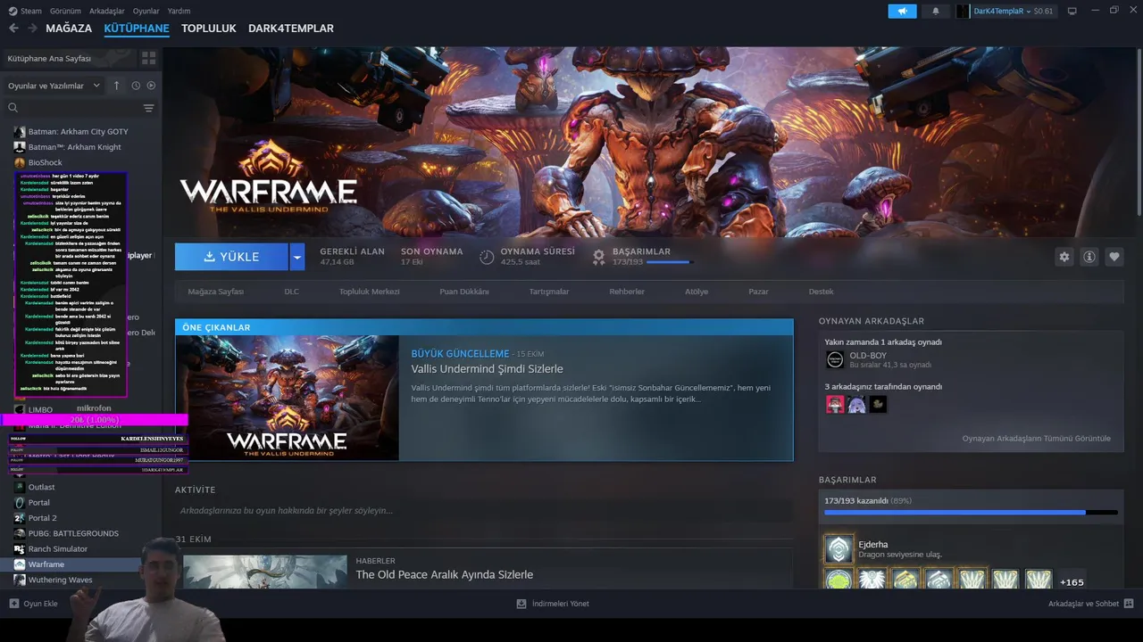The image size is (1143, 642).
Task: Click the YÜKLE install button
Action: tap(232, 257)
